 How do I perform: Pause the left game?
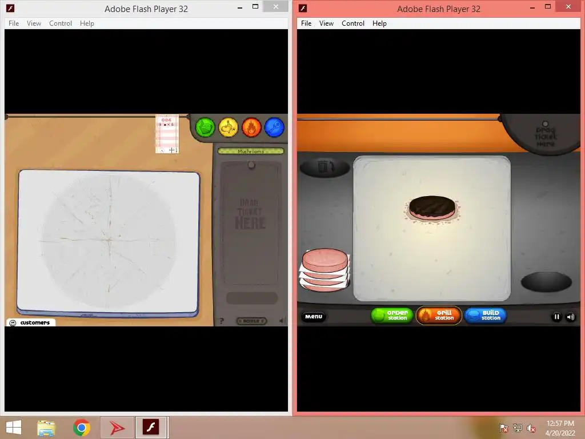(251, 321)
